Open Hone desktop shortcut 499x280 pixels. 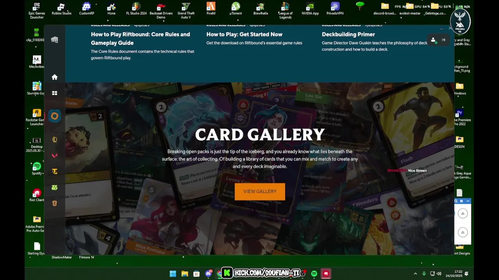[x=111, y=9]
